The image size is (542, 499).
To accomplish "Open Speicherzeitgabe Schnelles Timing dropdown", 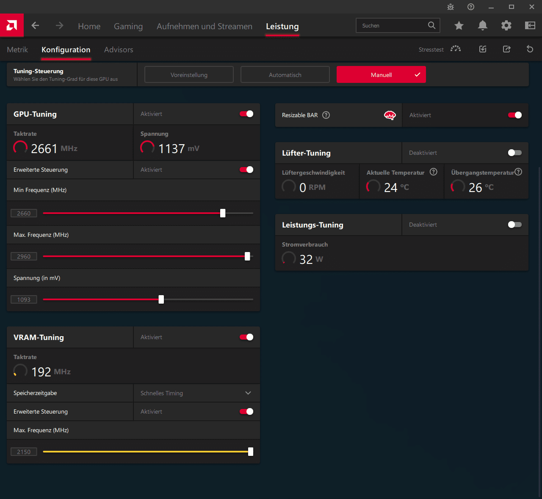I will click(x=196, y=393).
